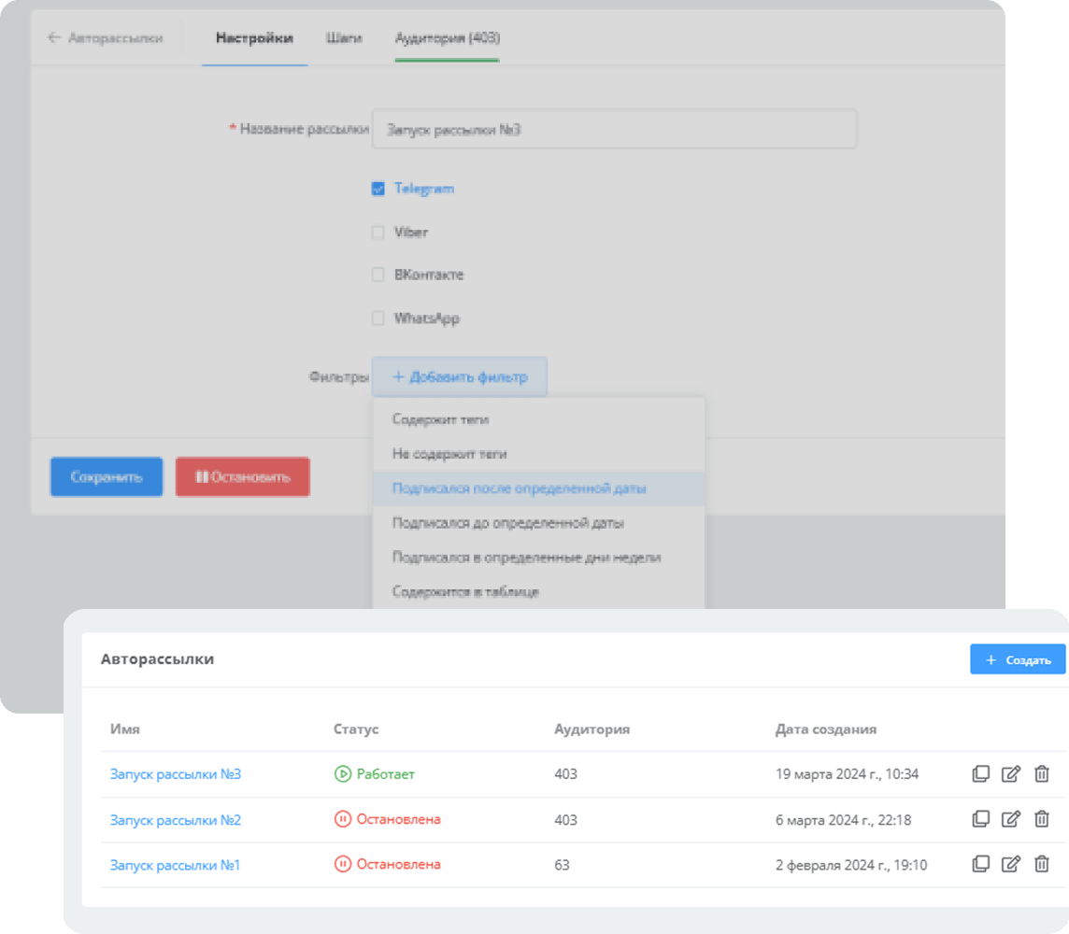Screen dimensions: 1069x934
Task: Click the Название рассылки input field
Action: tap(614, 129)
